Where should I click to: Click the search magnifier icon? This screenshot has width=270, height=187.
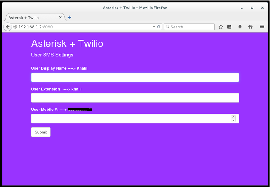pos(167,27)
